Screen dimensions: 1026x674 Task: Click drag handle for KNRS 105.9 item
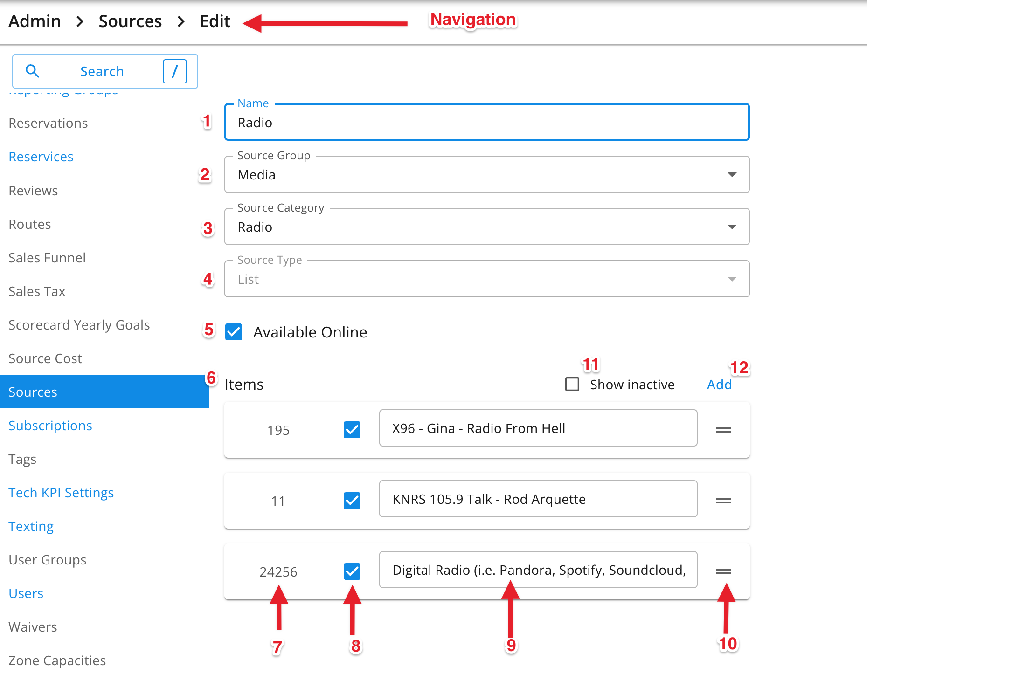point(723,501)
